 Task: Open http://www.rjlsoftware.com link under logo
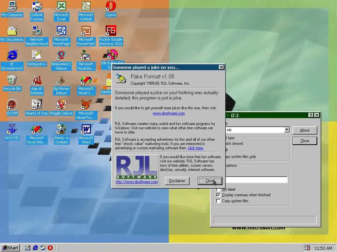point(137,182)
